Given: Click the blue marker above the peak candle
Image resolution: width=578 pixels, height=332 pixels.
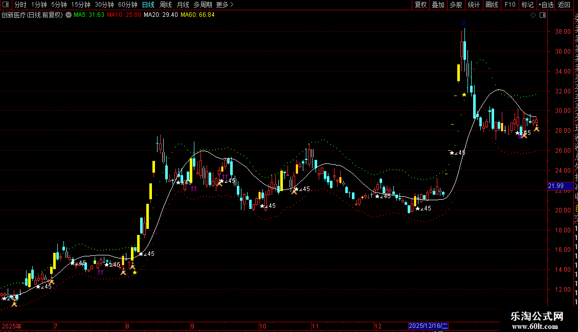Looking at the screenshot, I should tap(463, 23).
